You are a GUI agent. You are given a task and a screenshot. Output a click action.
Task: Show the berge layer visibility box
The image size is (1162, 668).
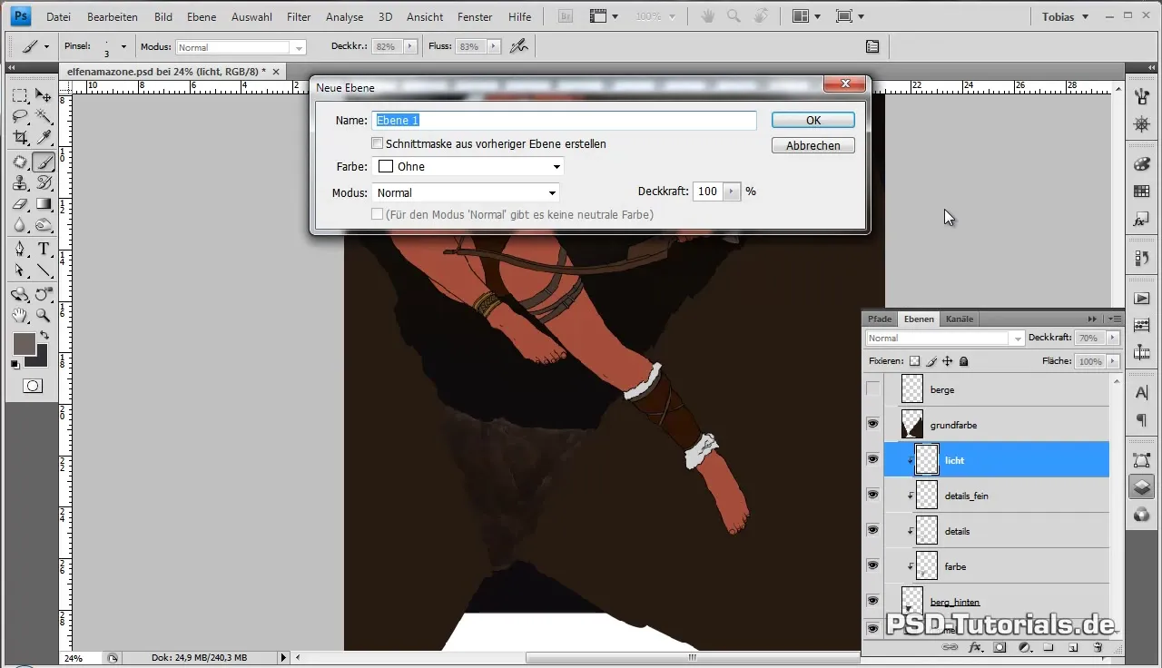pos(872,389)
